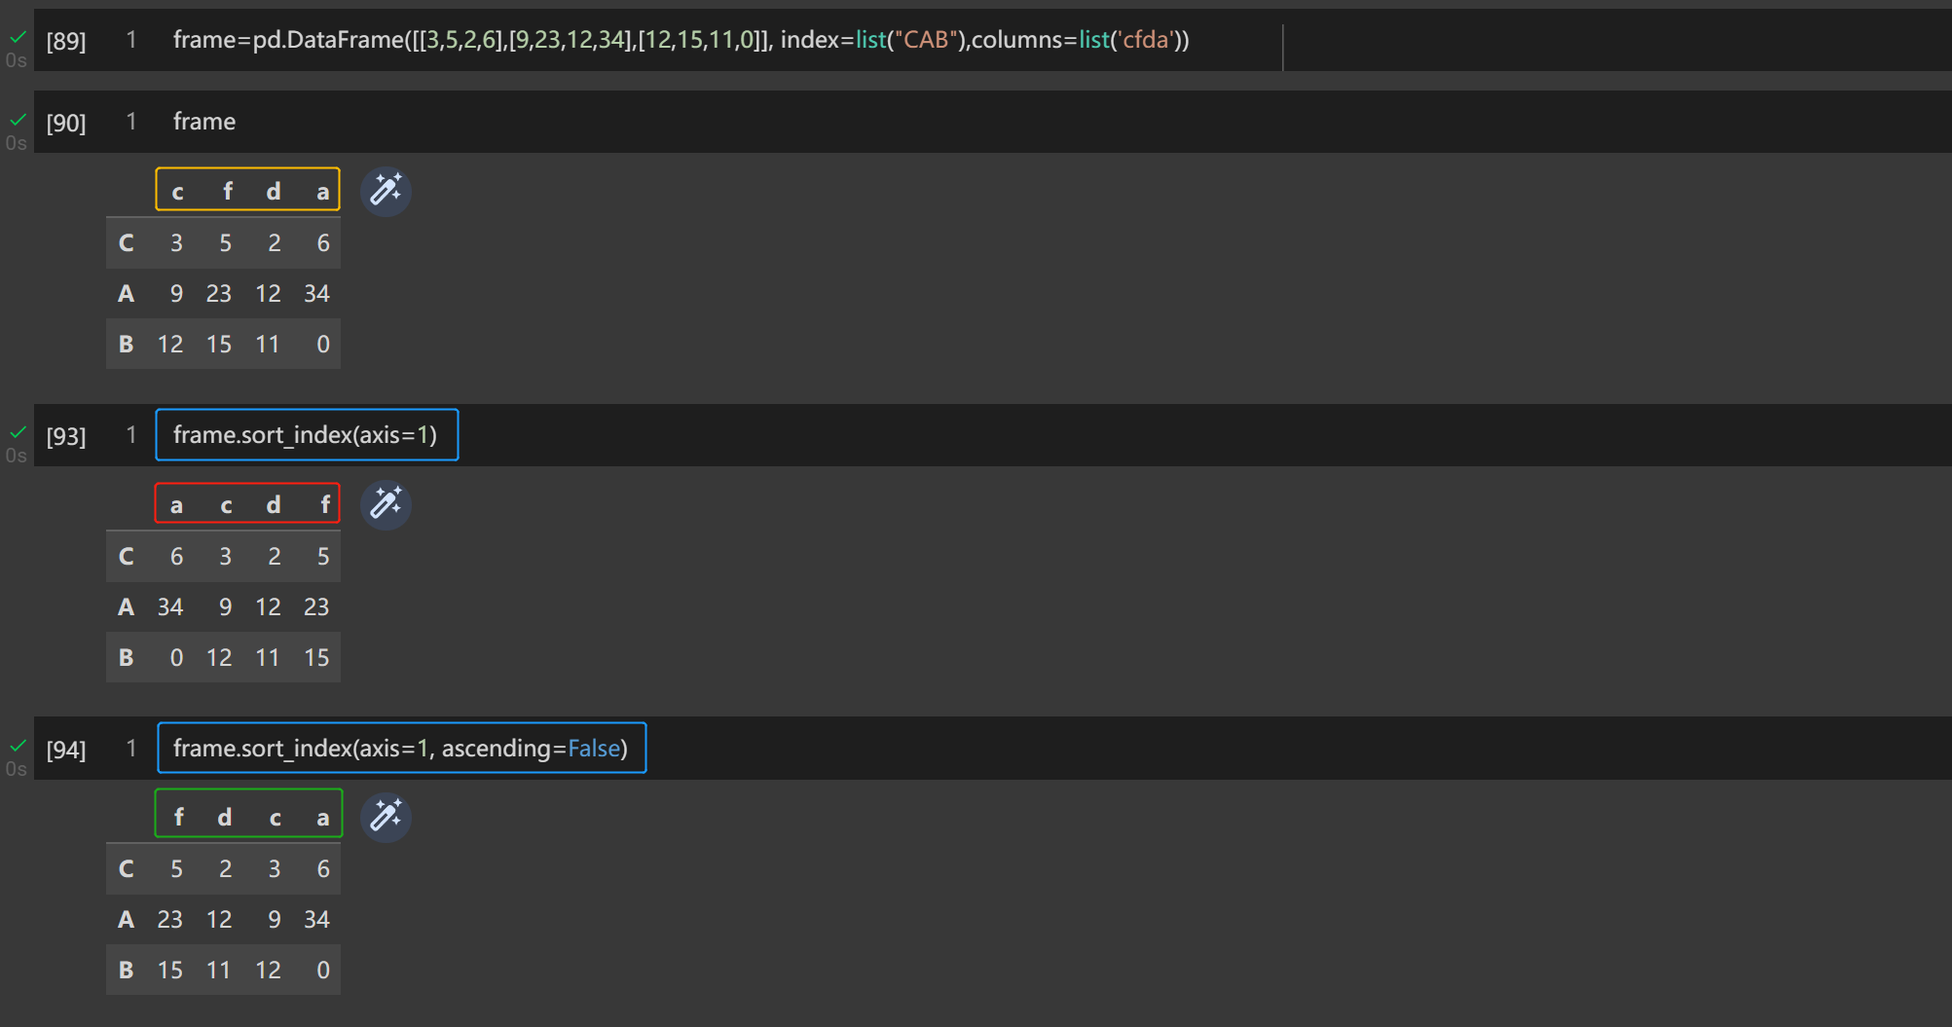Click row index 'C' in the cell 94 output
1952x1027 pixels.
pos(126,868)
